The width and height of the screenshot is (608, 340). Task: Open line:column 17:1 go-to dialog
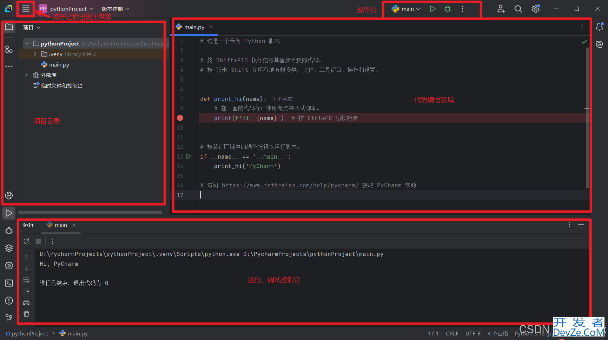pos(433,333)
